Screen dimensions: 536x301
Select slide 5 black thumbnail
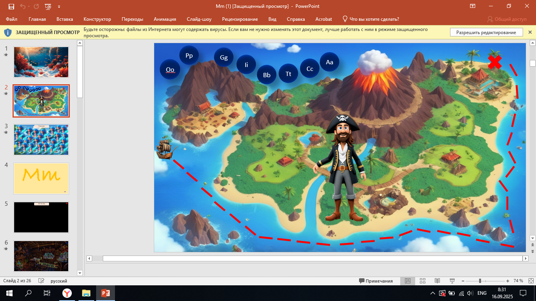click(x=41, y=217)
